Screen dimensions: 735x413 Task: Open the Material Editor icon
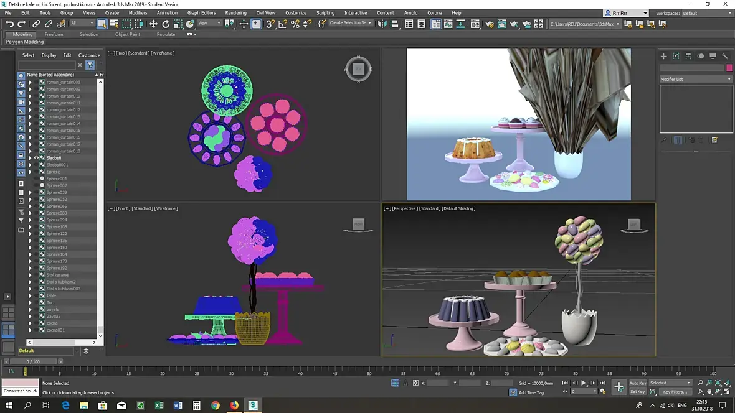tap(476, 24)
